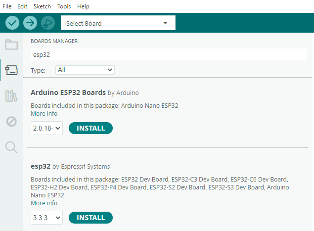
Task: Click the Arduino ESP32 Boards title
Action: coord(68,92)
